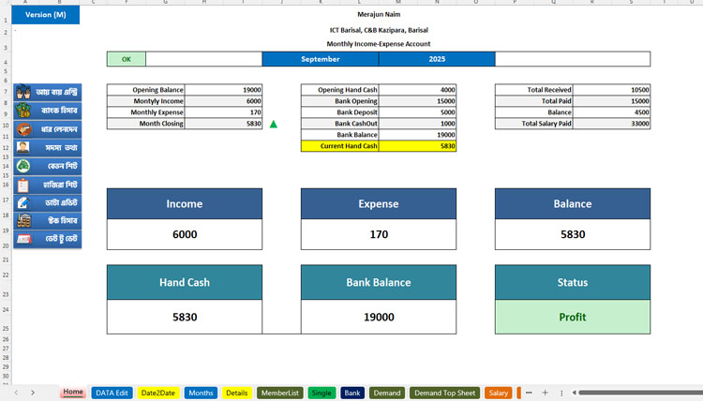Image resolution: width=703 pixels, height=401 pixels.
Task: Select the 2025 year cell
Action: [437, 59]
